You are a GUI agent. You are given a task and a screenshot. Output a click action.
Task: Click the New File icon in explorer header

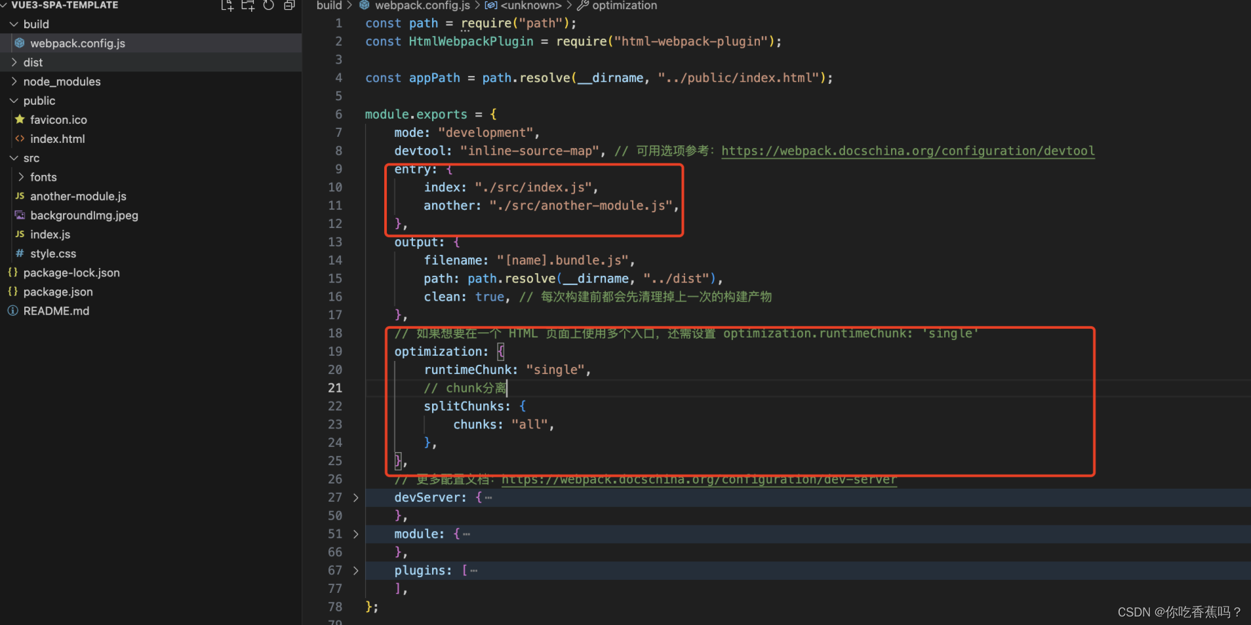tap(227, 5)
